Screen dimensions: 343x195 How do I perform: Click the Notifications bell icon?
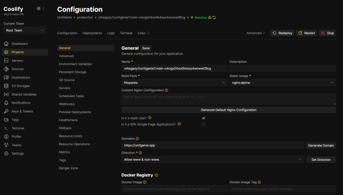pos(6,103)
